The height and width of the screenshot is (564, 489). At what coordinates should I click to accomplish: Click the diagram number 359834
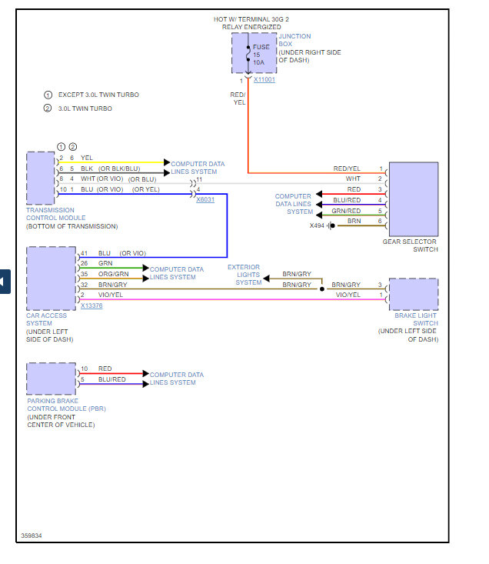pyautogui.click(x=32, y=536)
